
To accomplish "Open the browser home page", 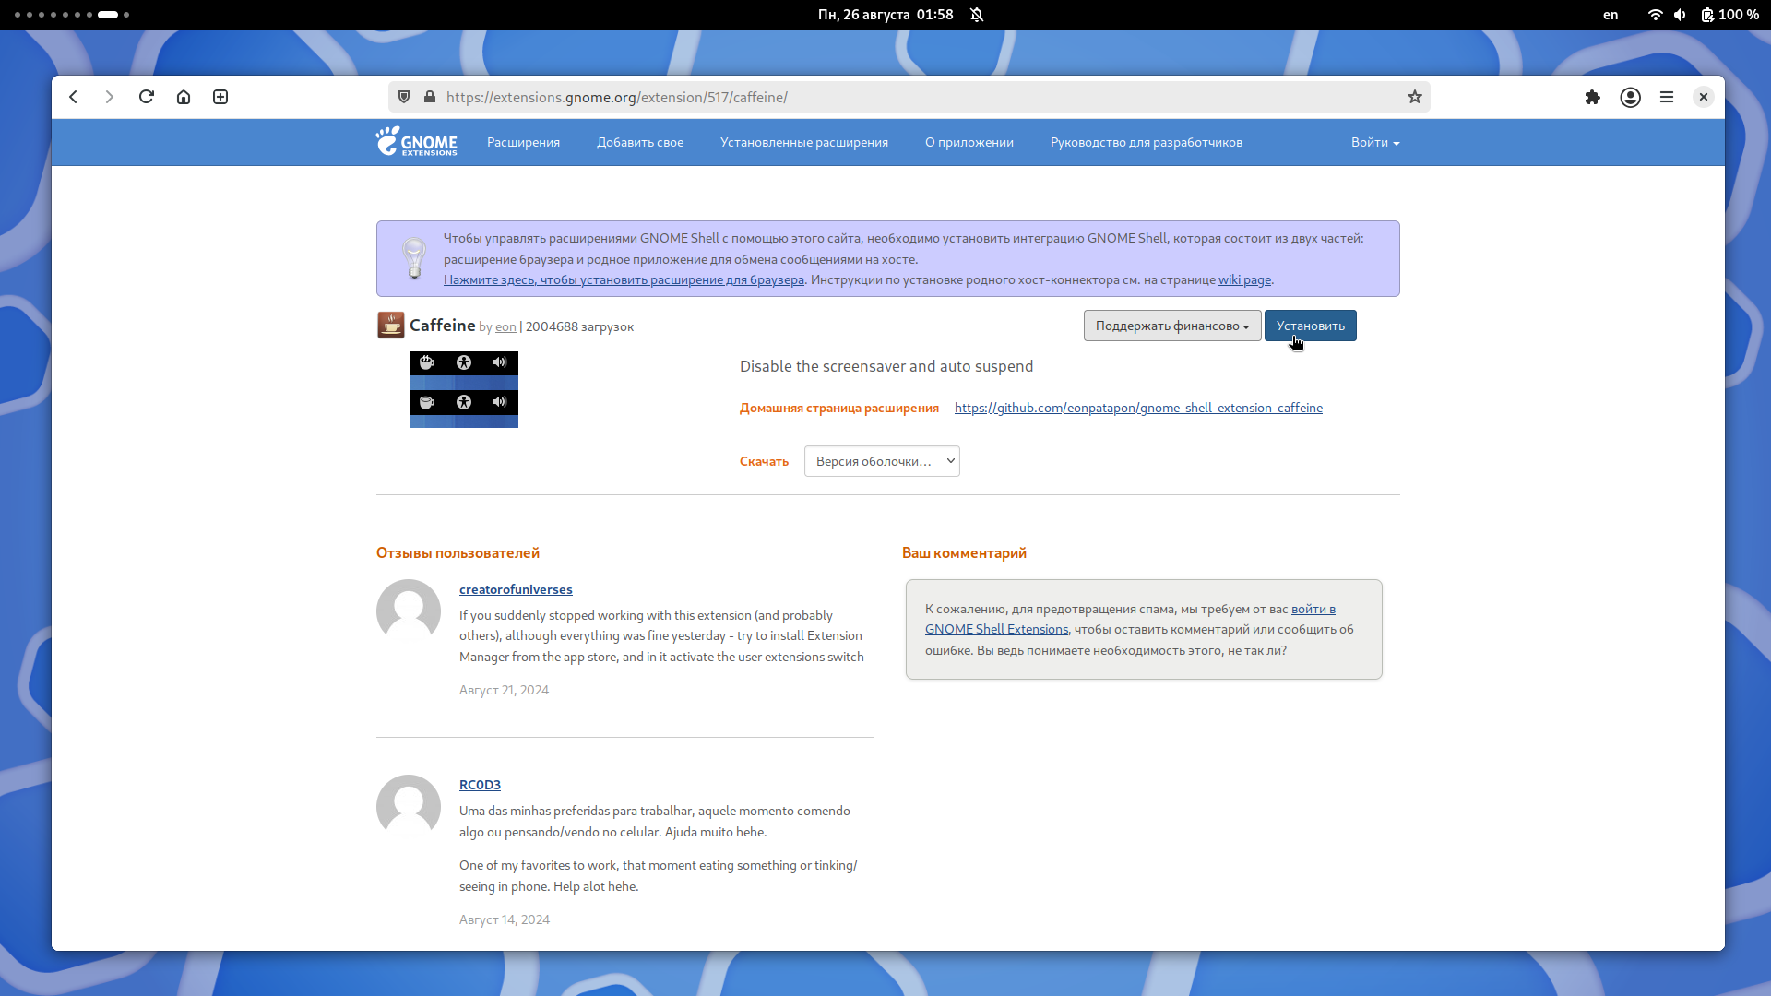I will 184,97.
